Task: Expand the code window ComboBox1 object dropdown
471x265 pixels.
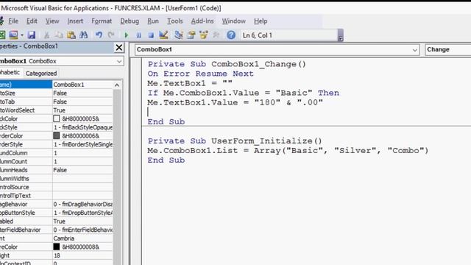Action: click(415, 50)
